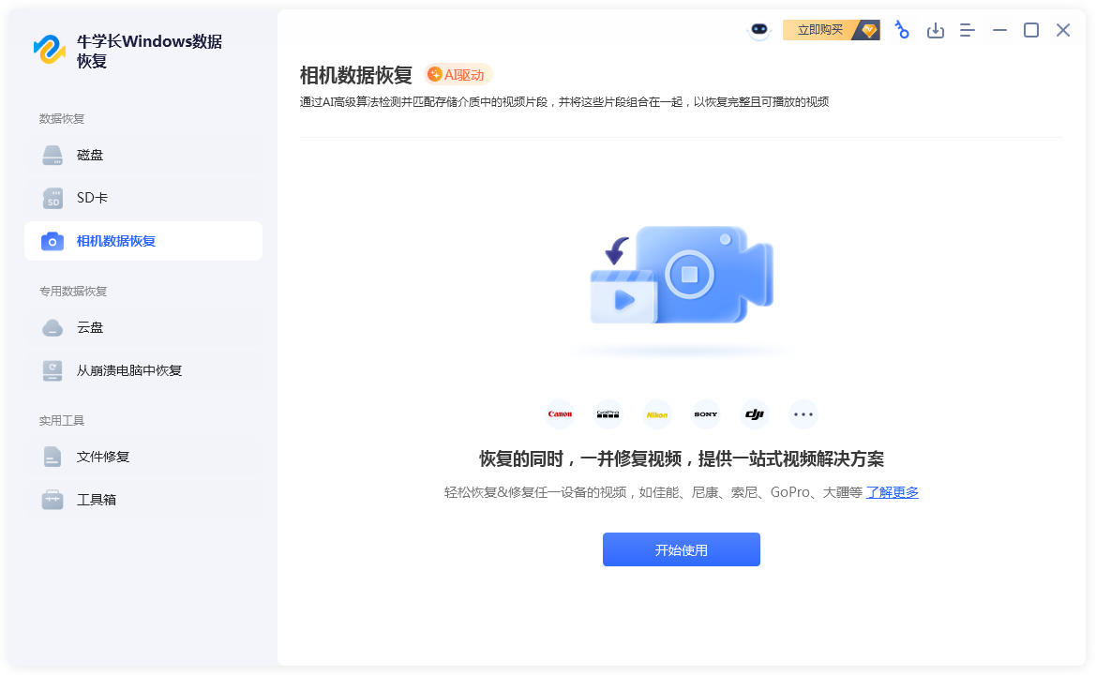Click the DJI brand icon
Viewport: 1096px width, 676px height.
[x=755, y=414]
